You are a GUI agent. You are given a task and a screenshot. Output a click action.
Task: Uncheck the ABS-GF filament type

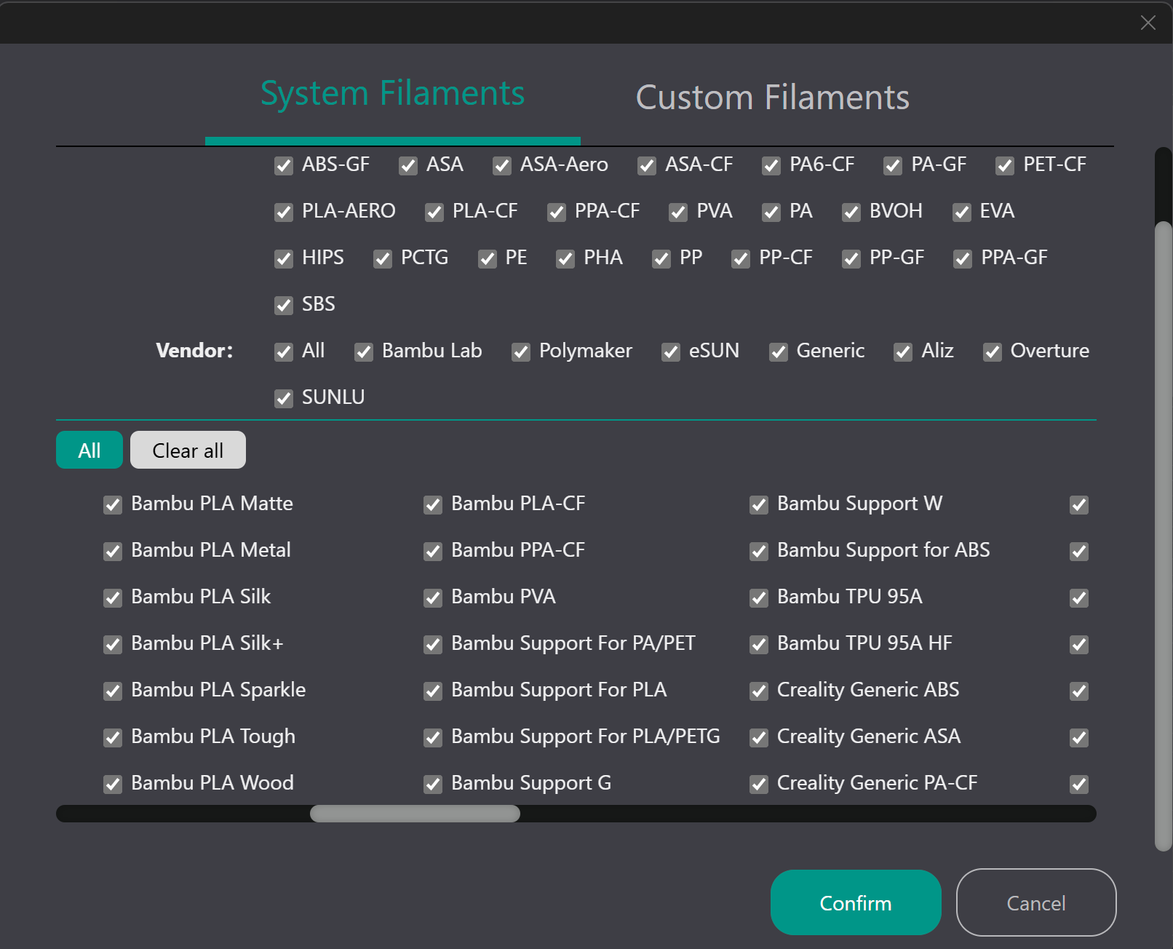click(x=284, y=166)
